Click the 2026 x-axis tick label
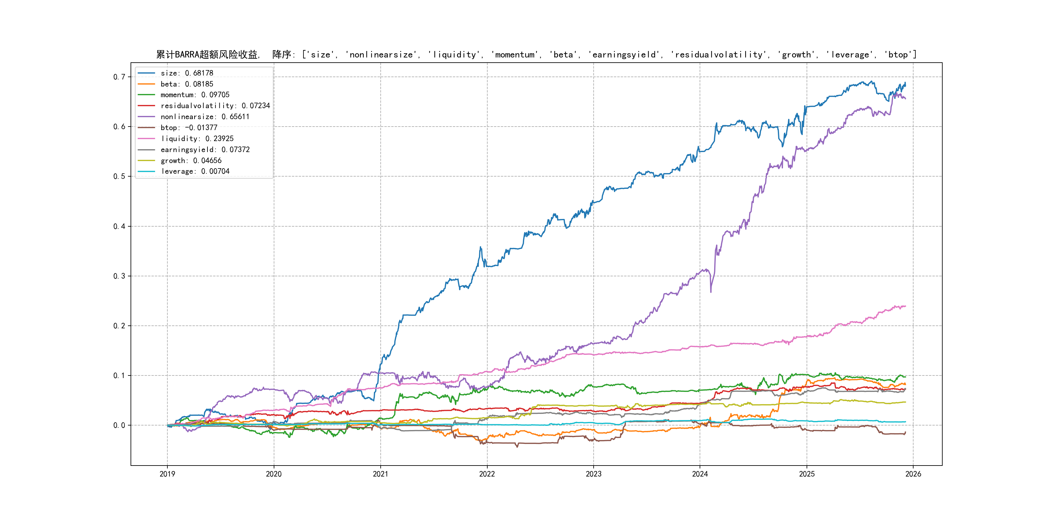Viewport: 1047px width, 523px height. tap(913, 474)
